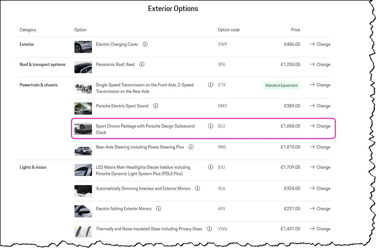The width and height of the screenshot is (379, 251).
Task: Click the Powertrain & chassis category
Action: pos(39,85)
